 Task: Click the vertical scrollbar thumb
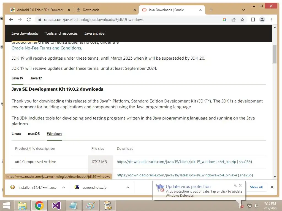coord(275,54)
